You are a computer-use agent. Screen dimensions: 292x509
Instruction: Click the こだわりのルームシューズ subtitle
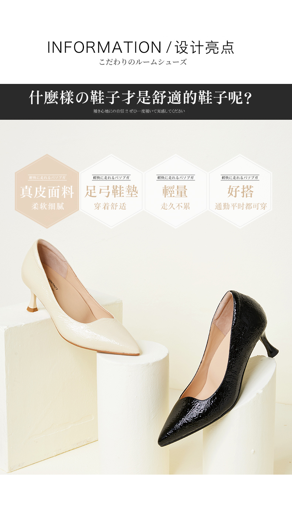pos(143,62)
